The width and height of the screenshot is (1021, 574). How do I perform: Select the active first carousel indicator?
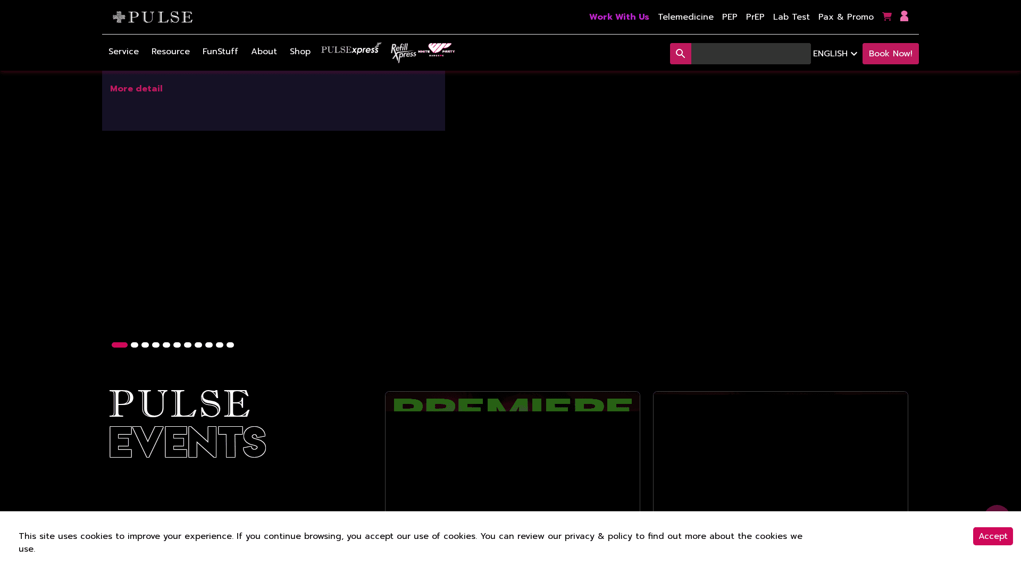coord(120,345)
